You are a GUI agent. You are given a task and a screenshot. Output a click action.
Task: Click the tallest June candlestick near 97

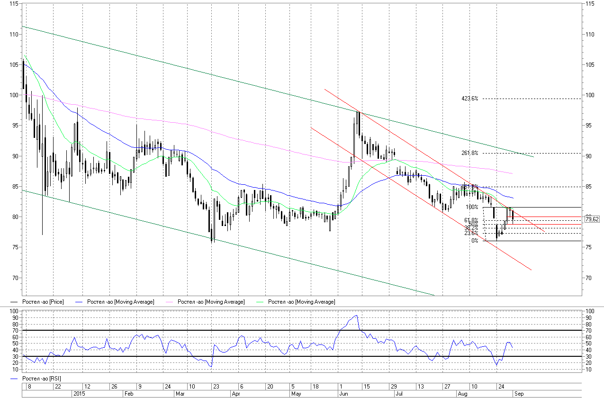359,124
